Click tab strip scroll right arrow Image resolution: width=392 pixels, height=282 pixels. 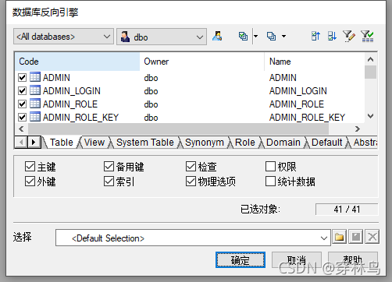click(x=34, y=143)
